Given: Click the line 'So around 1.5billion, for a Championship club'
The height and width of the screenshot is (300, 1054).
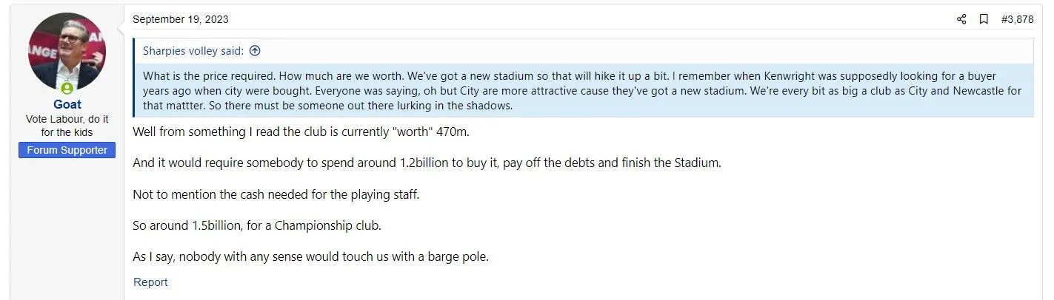Looking at the screenshot, I should pos(256,225).
